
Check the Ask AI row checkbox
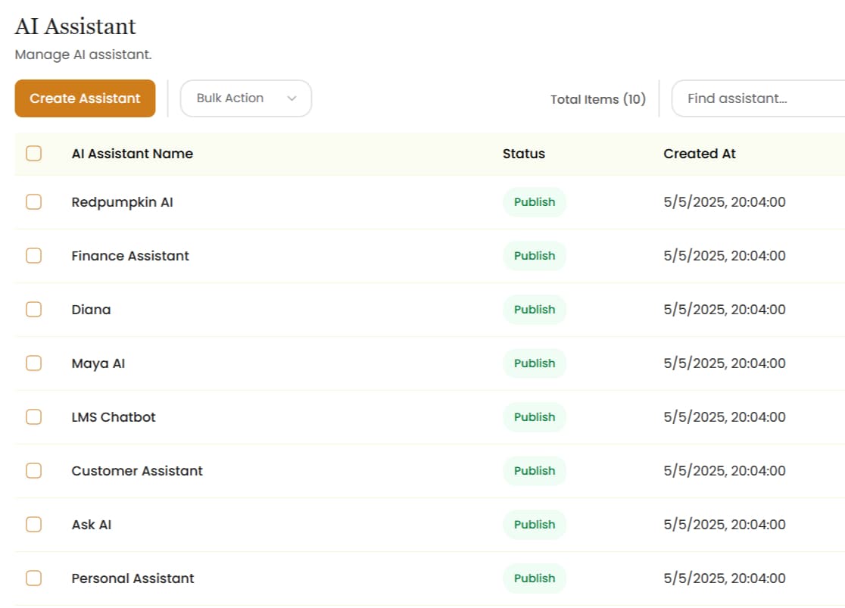click(x=33, y=525)
